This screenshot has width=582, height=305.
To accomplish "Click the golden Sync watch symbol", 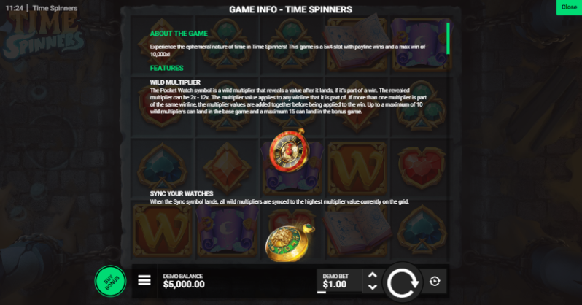I will pyautogui.click(x=290, y=242).
